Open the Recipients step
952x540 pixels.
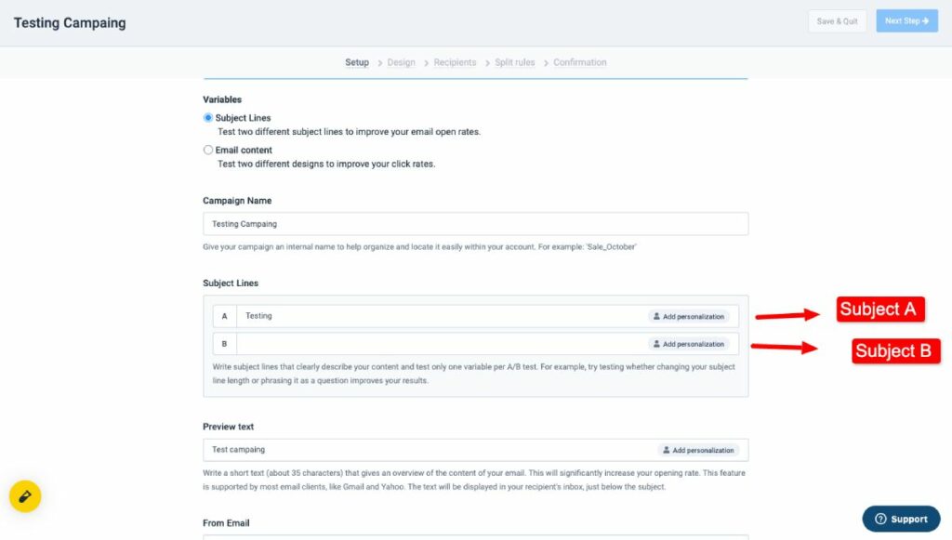[x=455, y=62]
